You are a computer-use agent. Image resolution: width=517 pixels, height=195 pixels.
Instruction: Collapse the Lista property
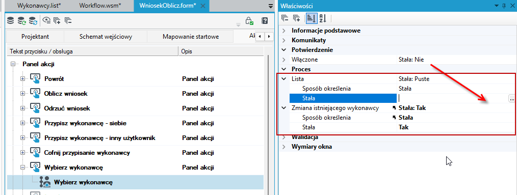click(284, 79)
